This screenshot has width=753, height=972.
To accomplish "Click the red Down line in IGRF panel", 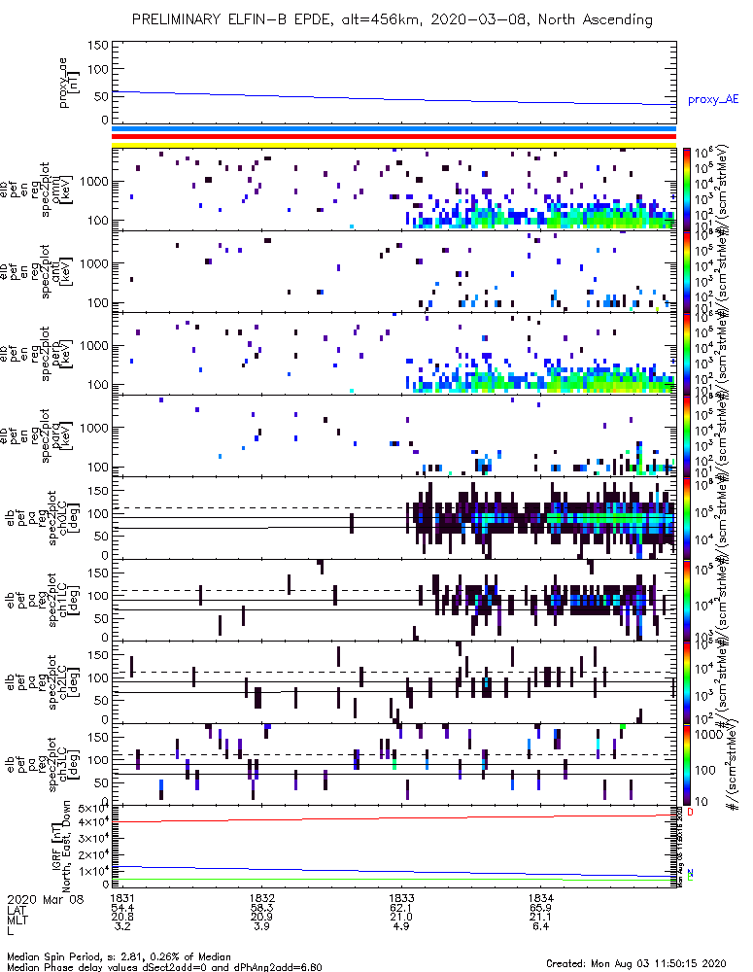I will coord(394,818).
